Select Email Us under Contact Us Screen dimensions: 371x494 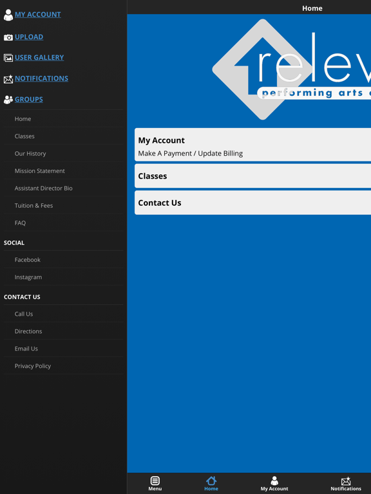coord(63,349)
